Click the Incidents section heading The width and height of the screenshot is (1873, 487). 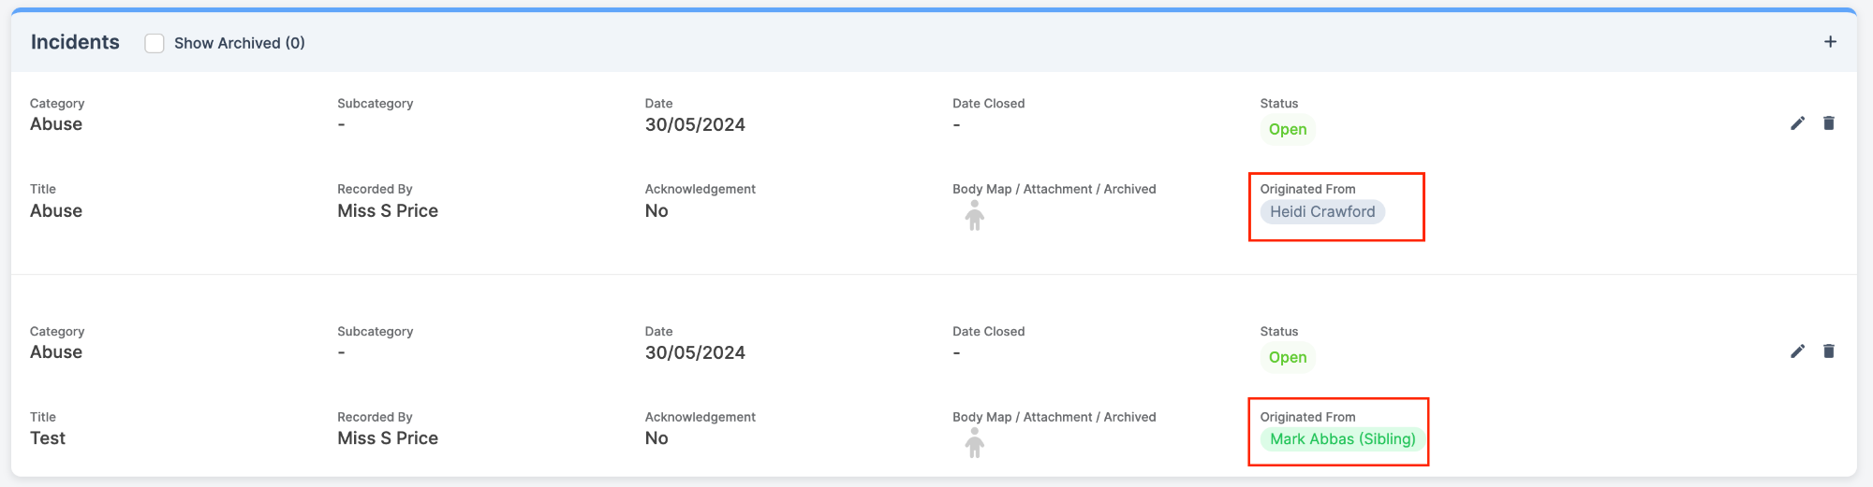[75, 42]
